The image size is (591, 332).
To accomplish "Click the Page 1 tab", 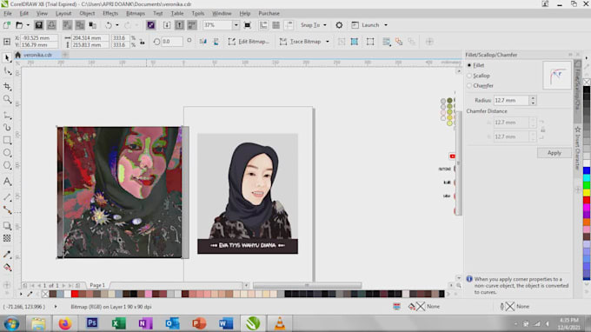I will tap(97, 285).
